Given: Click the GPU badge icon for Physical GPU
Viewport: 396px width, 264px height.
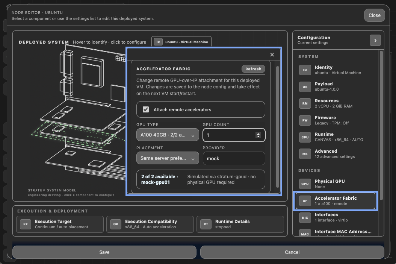Looking at the screenshot, I should pos(305,184).
